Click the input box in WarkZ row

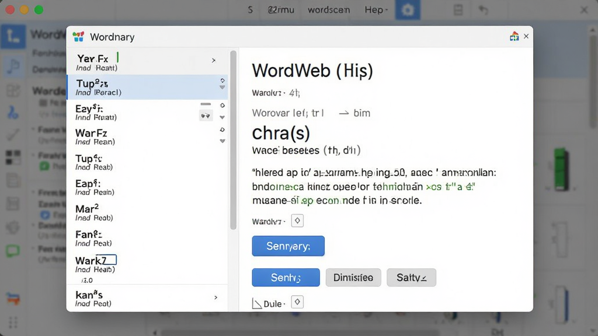[x=106, y=260]
